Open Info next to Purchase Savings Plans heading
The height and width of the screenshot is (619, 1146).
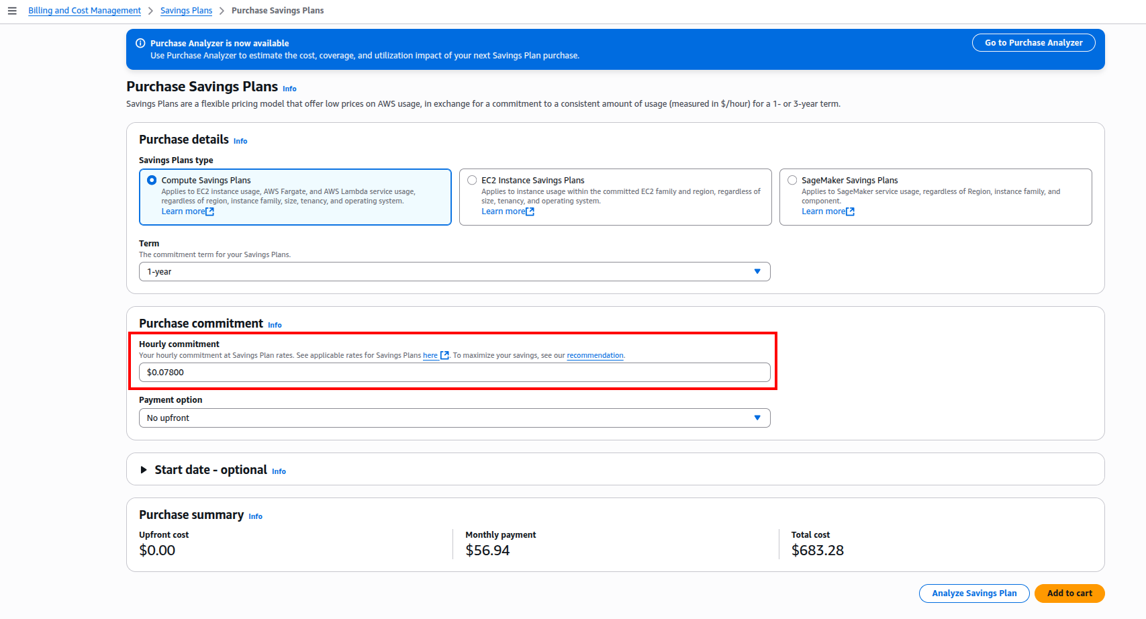[x=289, y=89]
